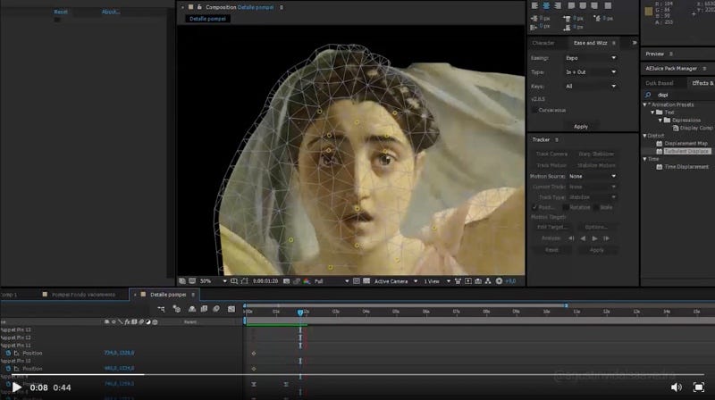Toggle the Rotation checkbox in Tracker

pos(566,207)
